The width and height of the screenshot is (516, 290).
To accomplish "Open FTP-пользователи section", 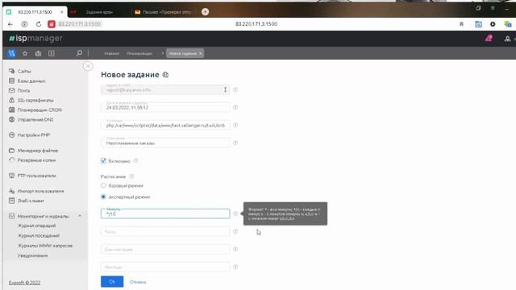I will [x=36, y=176].
